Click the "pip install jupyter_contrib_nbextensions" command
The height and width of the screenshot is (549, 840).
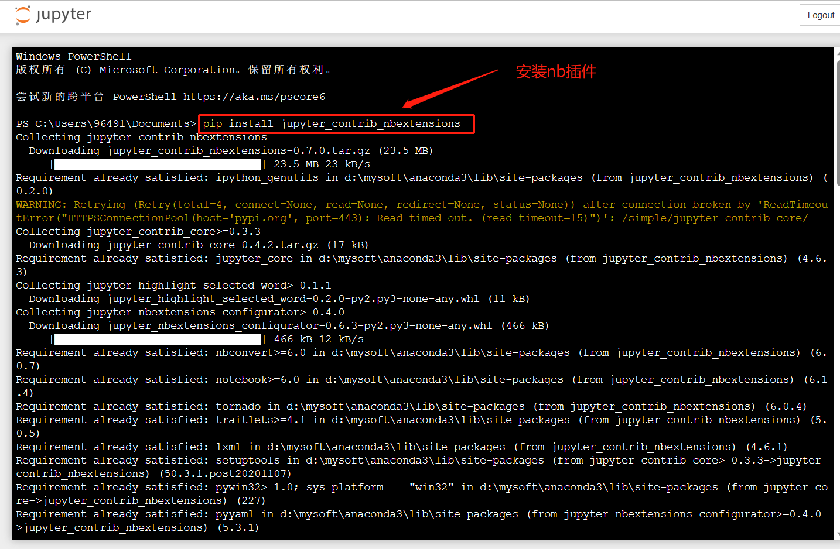pyautogui.click(x=332, y=123)
